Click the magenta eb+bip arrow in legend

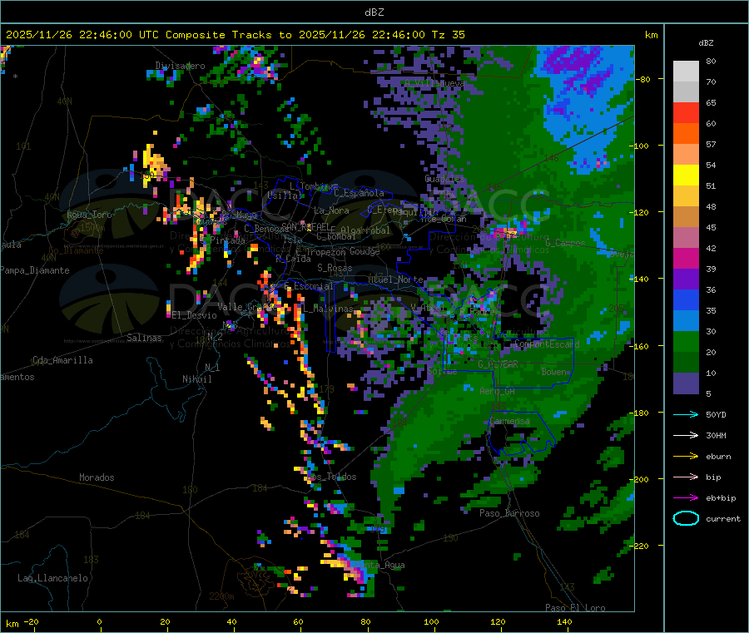coord(686,498)
